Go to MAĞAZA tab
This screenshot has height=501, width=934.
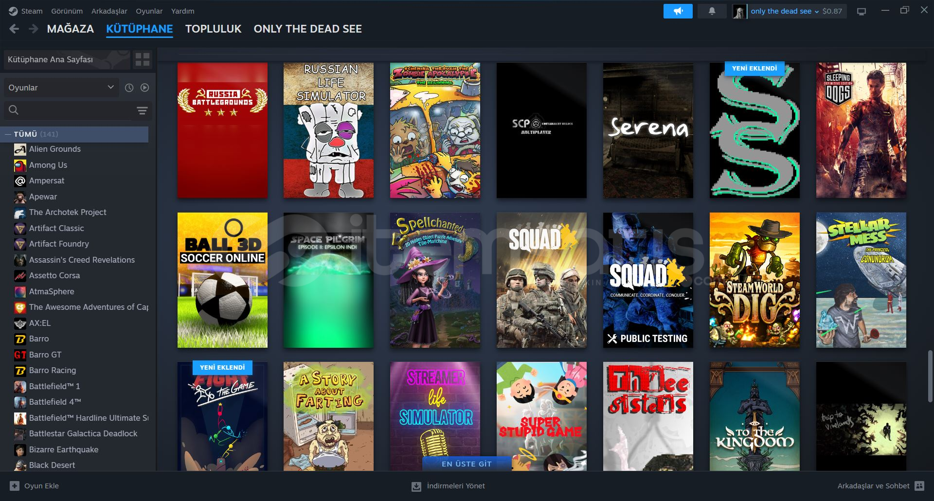point(71,29)
